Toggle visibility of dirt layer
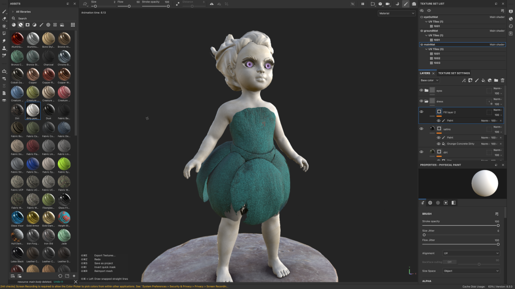The height and width of the screenshot is (289, 515). coord(421,152)
